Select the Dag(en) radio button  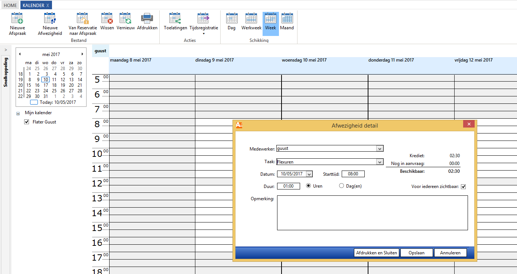tap(342, 186)
